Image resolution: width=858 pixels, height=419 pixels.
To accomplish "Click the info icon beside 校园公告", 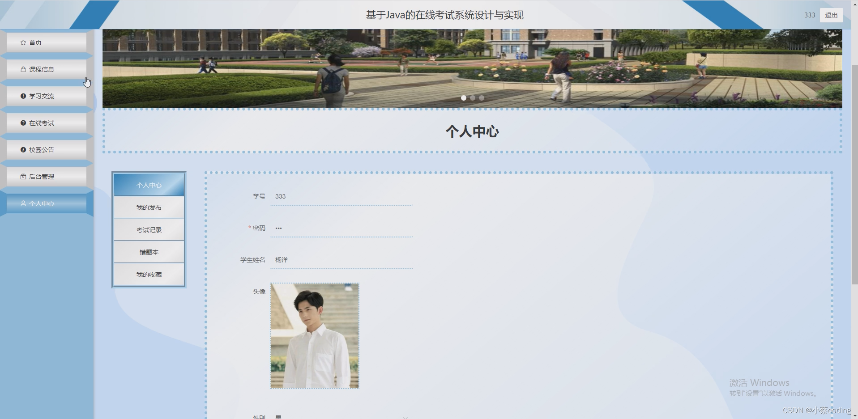I will point(23,150).
